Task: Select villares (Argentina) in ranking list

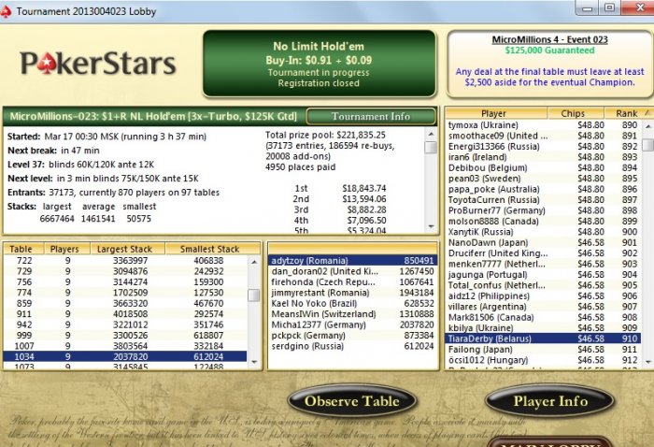Action: (544, 307)
